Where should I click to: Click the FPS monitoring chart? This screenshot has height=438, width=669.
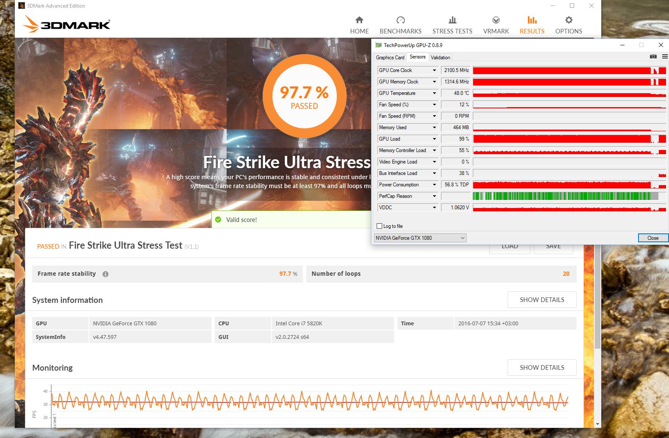pyautogui.click(x=310, y=405)
